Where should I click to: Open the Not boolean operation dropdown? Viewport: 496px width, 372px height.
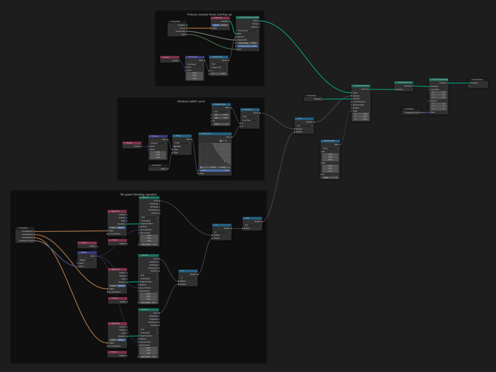(x=252, y=225)
